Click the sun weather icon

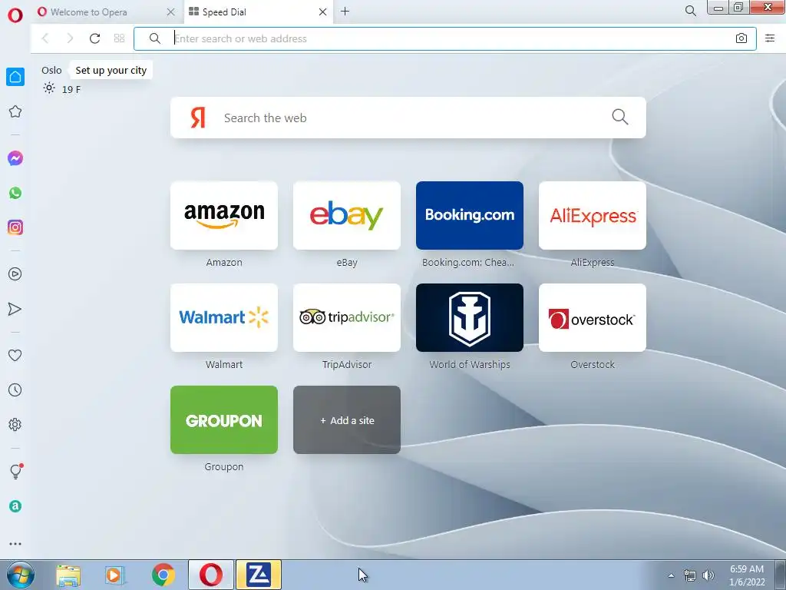(x=48, y=89)
